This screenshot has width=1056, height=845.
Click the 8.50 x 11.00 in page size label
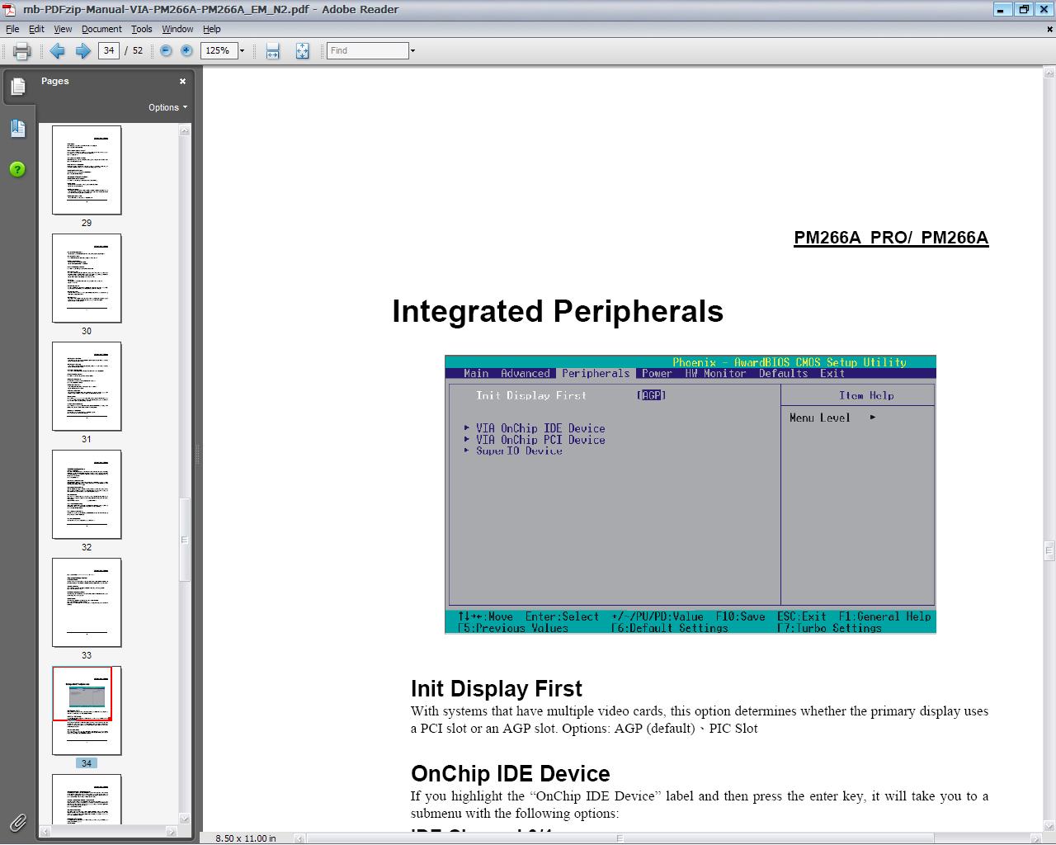(246, 838)
